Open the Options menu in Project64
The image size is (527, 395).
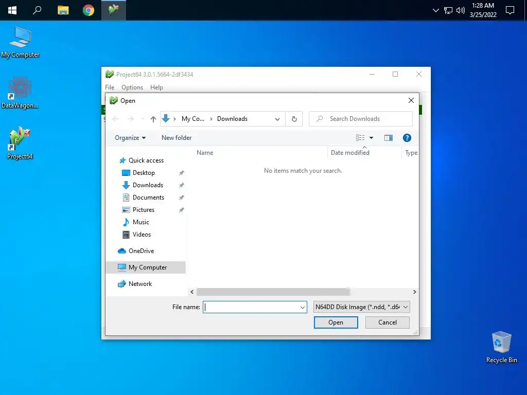132,87
